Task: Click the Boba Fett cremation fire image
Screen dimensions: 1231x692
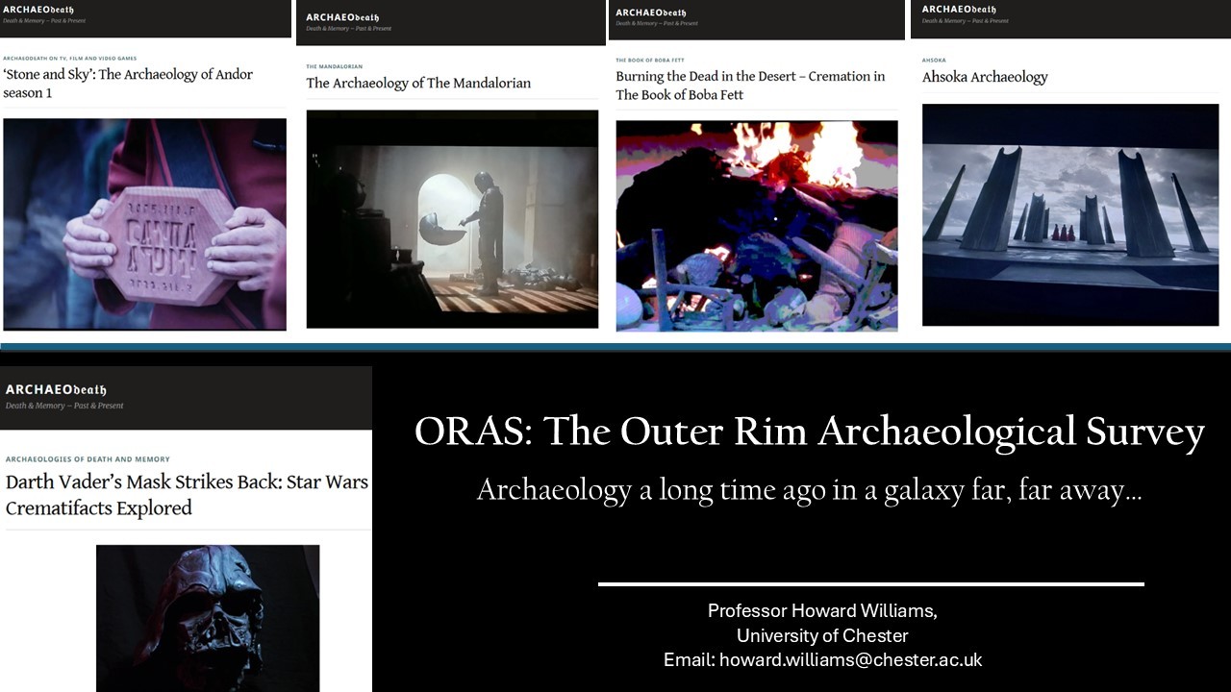Action: click(757, 226)
